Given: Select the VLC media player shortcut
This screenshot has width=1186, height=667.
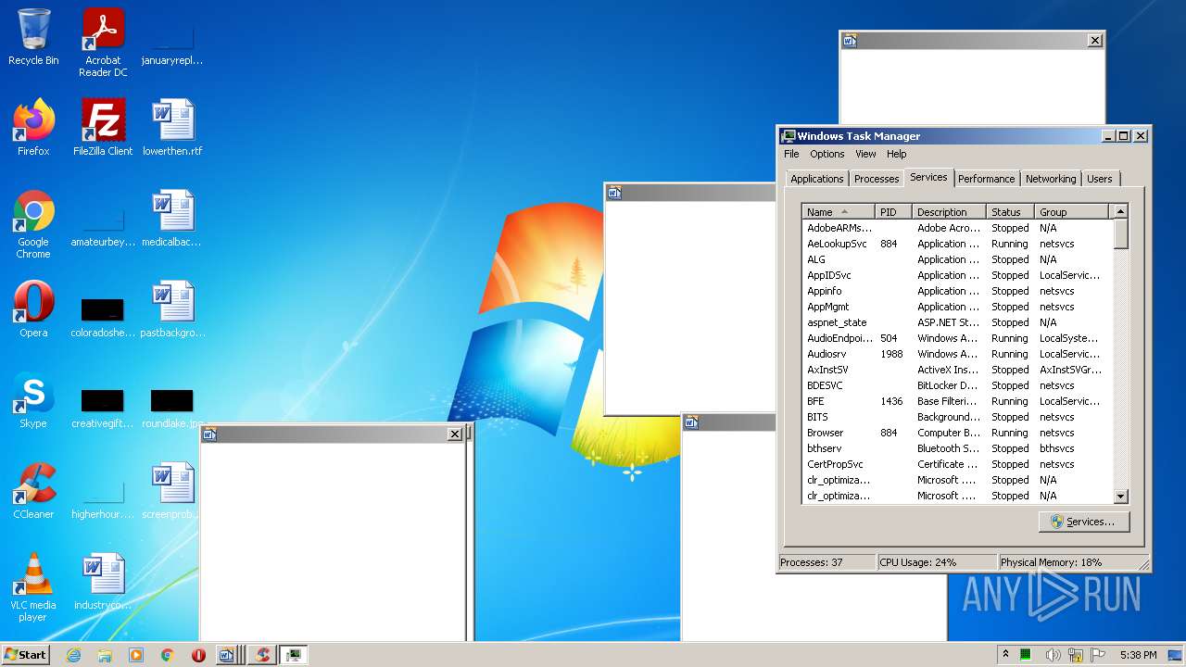Looking at the screenshot, I should (x=33, y=588).
